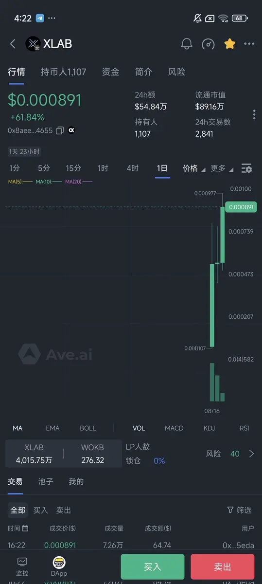
Task: Tap the back arrow next to XLAB
Action: pos(13,44)
